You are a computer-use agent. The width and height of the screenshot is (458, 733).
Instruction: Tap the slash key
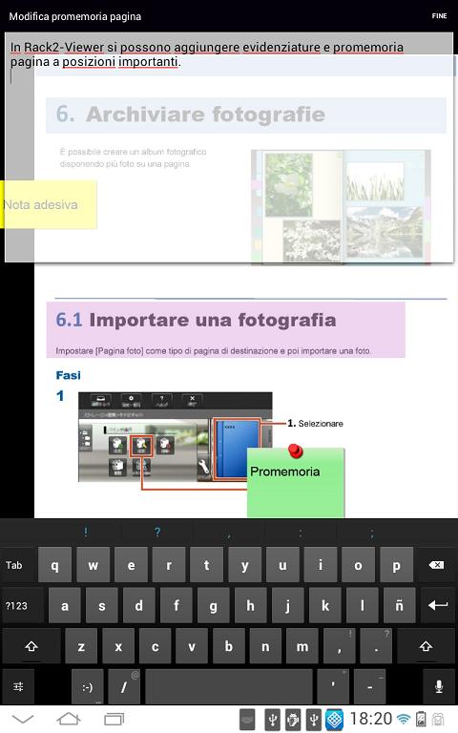pos(124,687)
